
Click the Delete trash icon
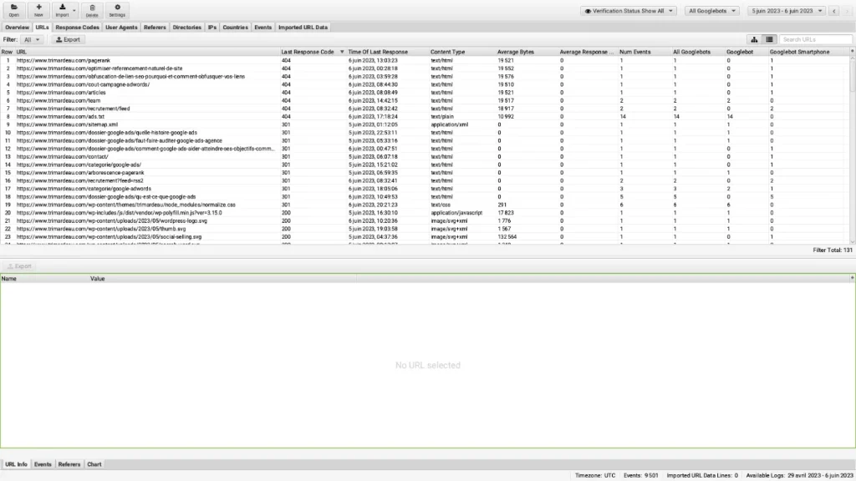pyautogui.click(x=92, y=10)
